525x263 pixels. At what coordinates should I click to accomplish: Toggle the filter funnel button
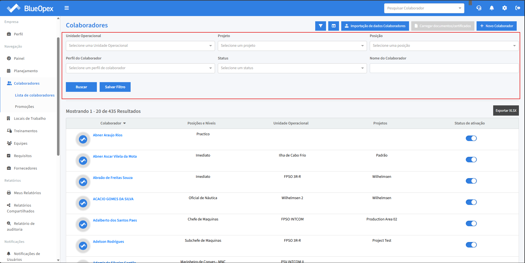[320, 26]
